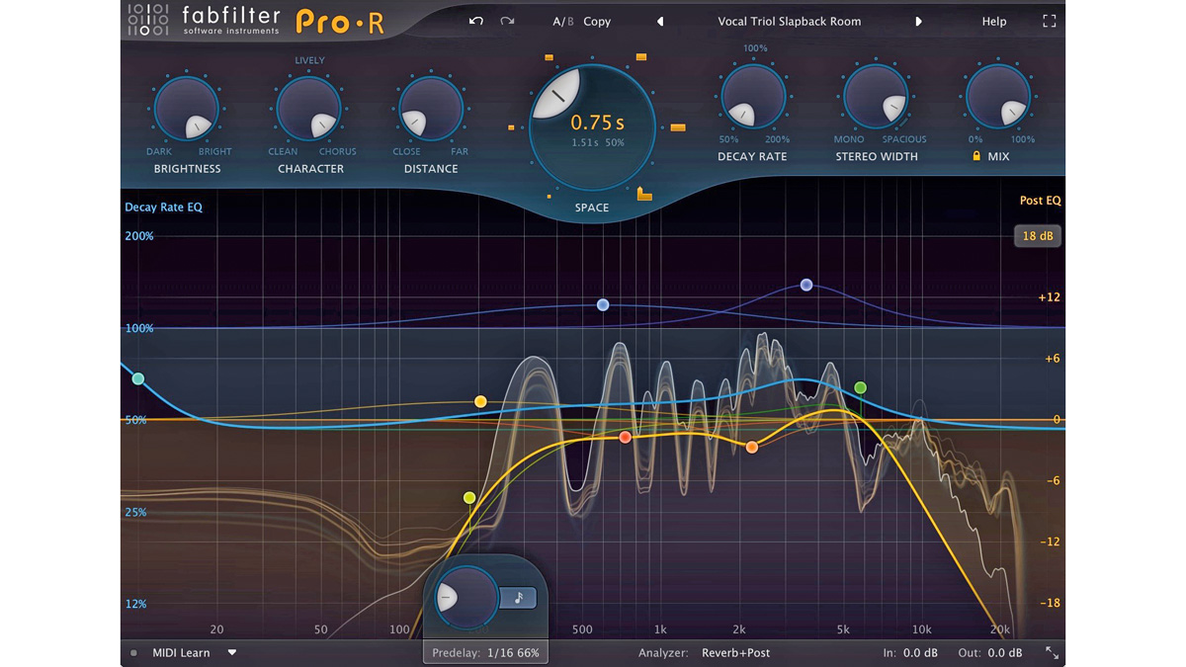Toggle the A/B state switch
Image resolution: width=1186 pixels, height=667 pixels.
coord(562,21)
